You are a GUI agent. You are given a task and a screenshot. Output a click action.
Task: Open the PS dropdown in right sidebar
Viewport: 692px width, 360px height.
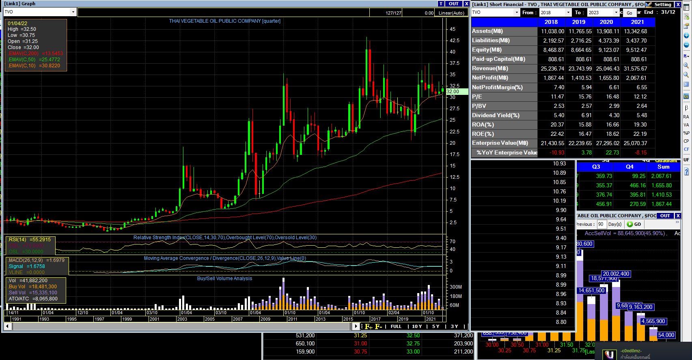tap(686, 56)
